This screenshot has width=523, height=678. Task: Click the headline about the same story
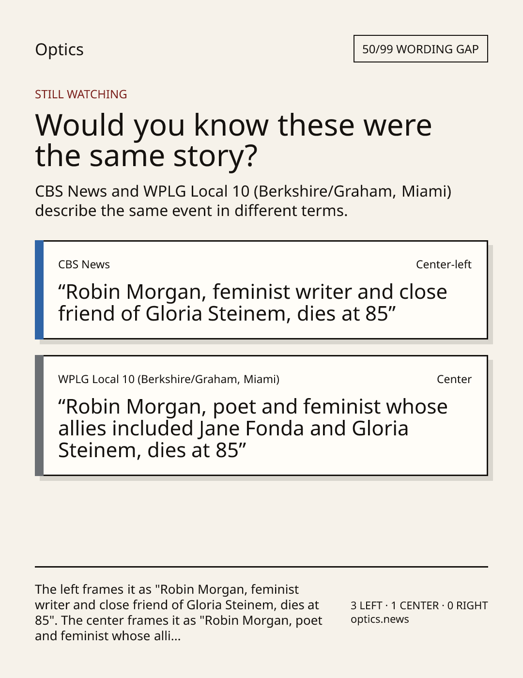tap(233, 140)
